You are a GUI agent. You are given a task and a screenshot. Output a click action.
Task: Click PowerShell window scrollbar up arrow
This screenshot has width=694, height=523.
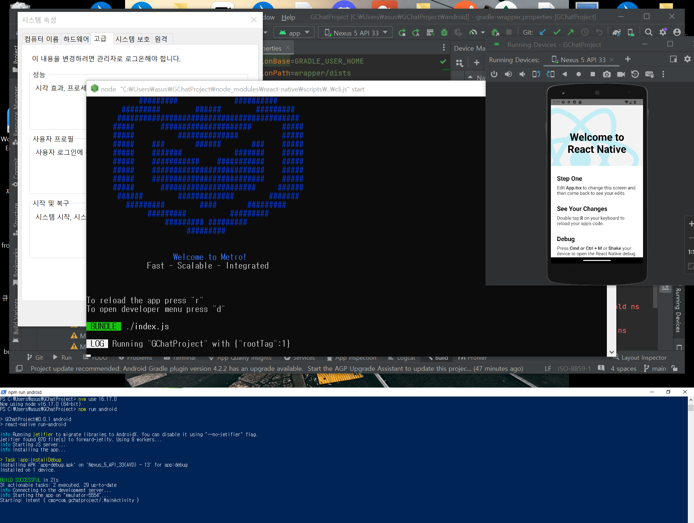pos(691,400)
